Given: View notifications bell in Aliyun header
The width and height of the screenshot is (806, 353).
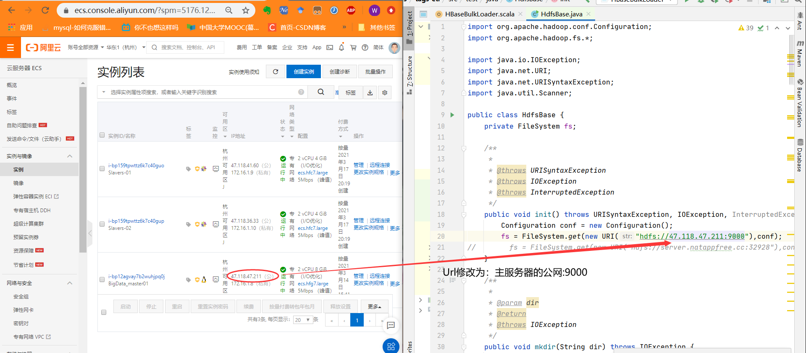Looking at the screenshot, I should (x=341, y=47).
